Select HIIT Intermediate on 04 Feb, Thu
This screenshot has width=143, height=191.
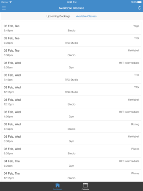pos(71,164)
